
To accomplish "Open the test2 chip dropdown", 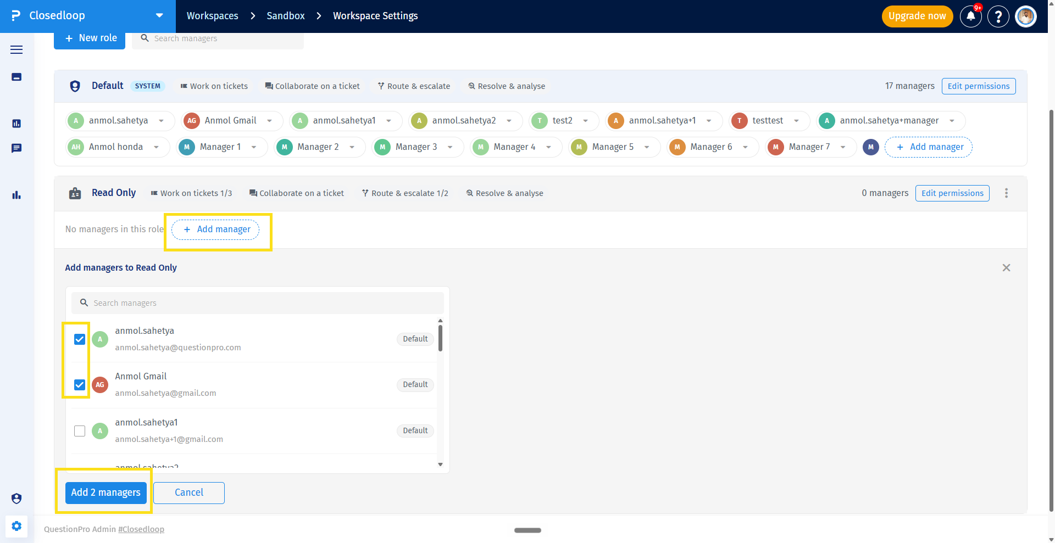I will click(x=586, y=121).
